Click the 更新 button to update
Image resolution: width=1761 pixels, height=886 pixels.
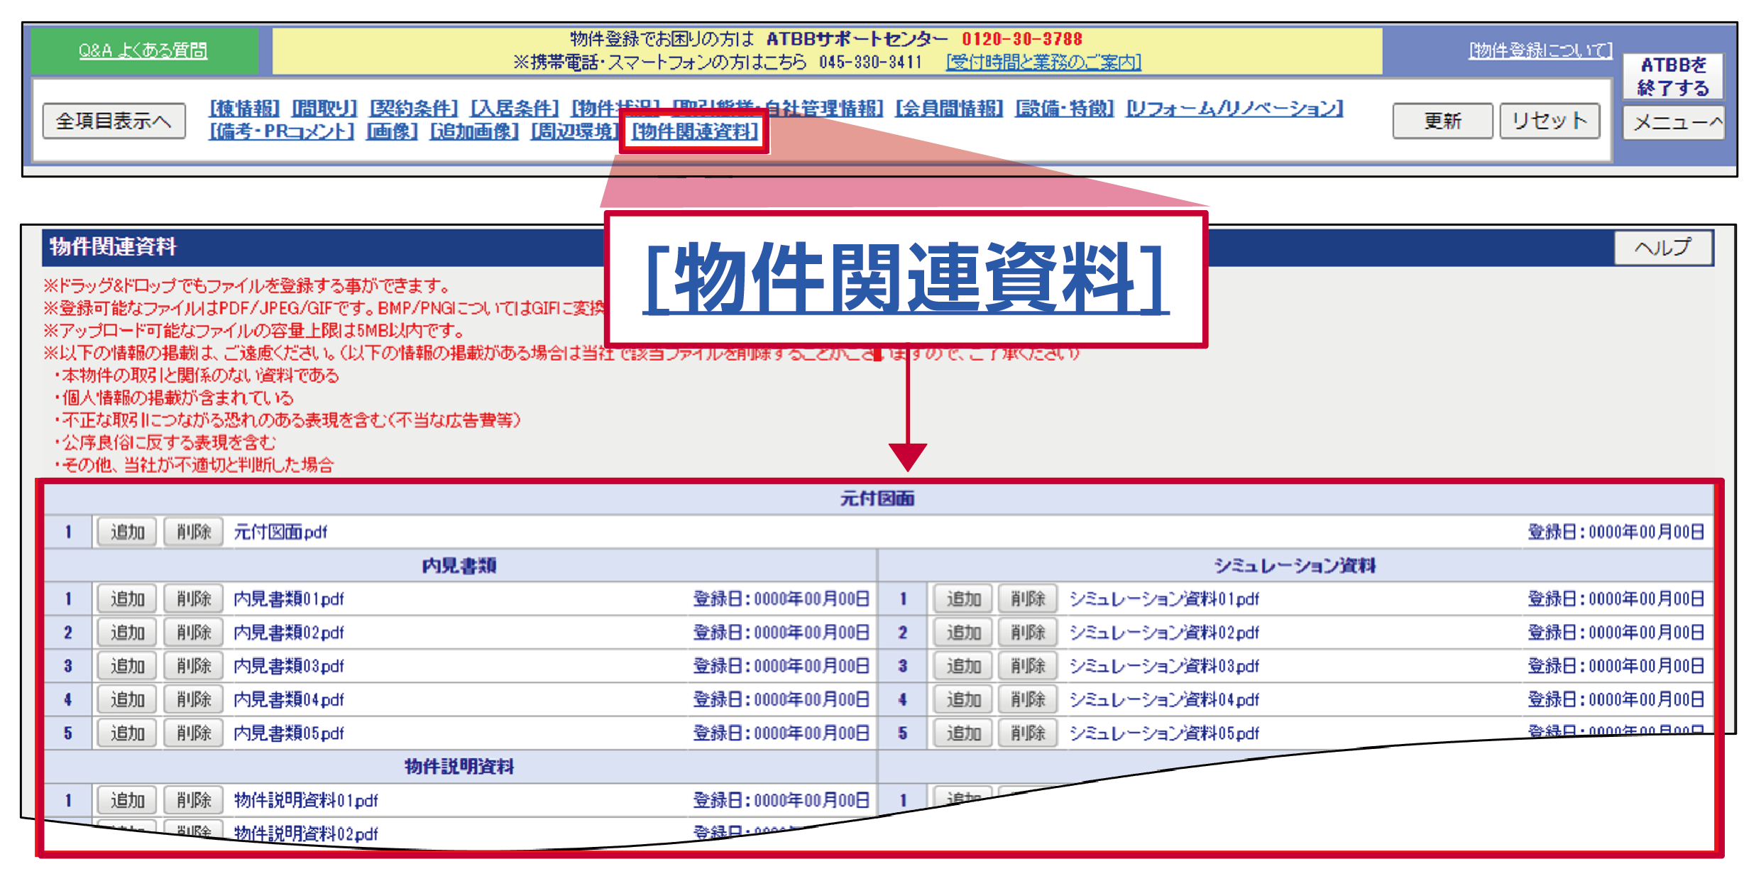pos(1442,121)
